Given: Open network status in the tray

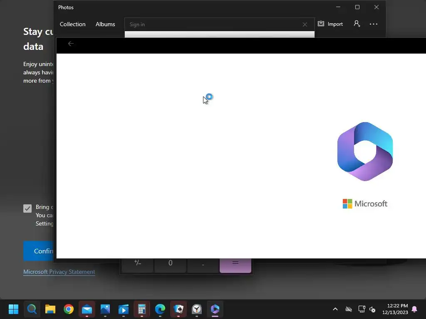Looking at the screenshot, I should [362, 309].
